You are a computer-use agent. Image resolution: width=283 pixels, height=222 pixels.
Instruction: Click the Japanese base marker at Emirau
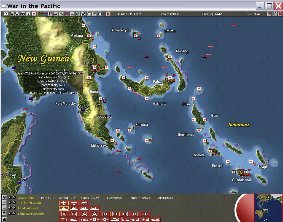[x=158, y=36]
